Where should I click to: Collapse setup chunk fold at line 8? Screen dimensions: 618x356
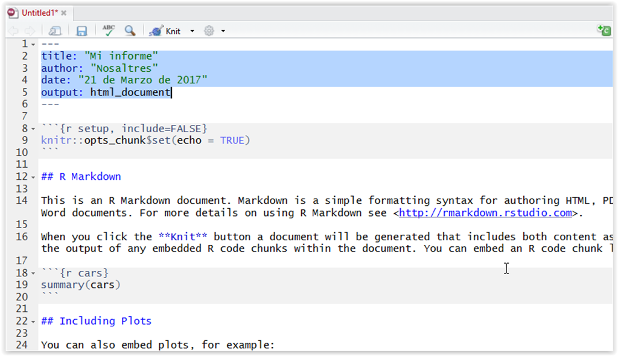coord(33,129)
